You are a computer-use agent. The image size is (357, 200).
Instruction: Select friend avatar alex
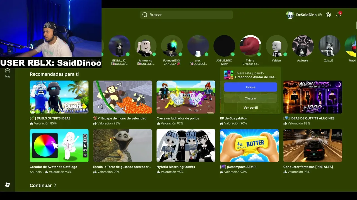(198, 46)
